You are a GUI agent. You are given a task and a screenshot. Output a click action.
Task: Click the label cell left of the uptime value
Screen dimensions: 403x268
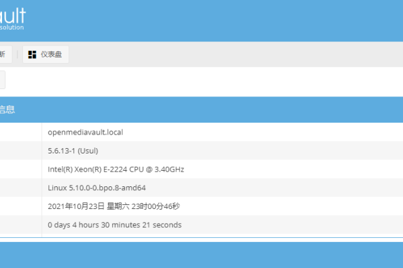20,225
